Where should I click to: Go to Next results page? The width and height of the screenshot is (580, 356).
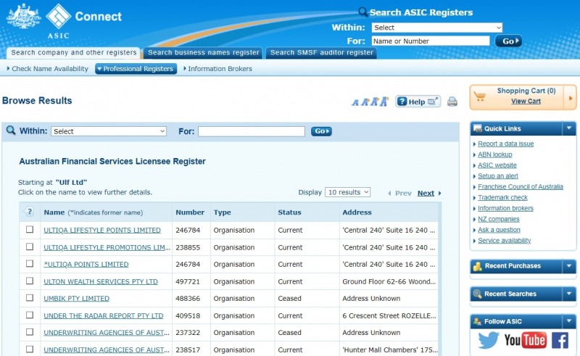click(426, 193)
